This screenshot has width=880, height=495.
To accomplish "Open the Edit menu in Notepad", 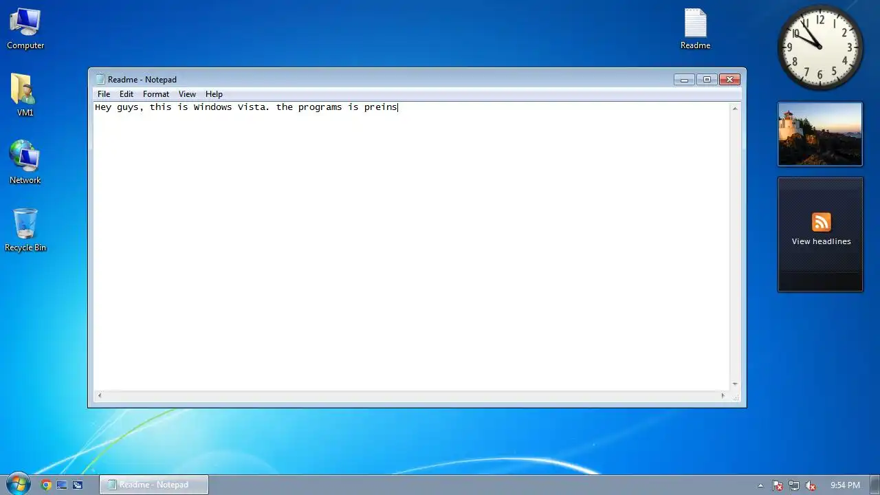I will (x=126, y=94).
